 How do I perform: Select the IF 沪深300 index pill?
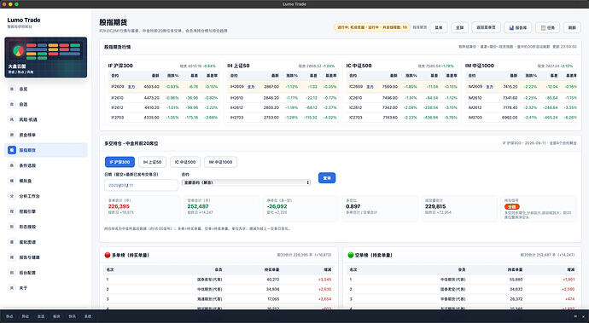click(x=120, y=162)
